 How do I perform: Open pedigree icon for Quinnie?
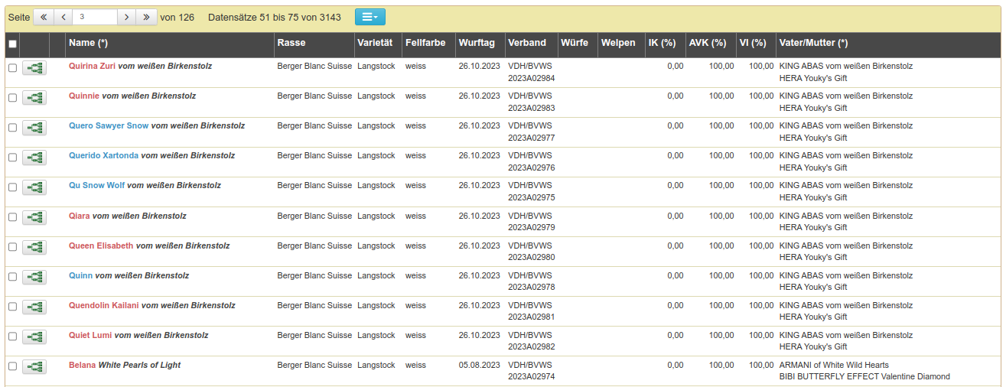click(34, 98)
